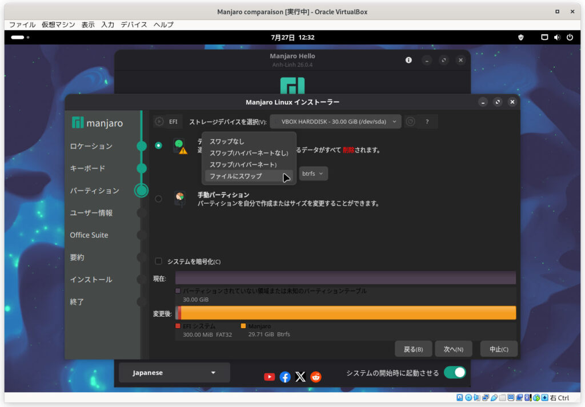Click VirtualBox shared folders status icon
The height and width of the screenshot is (407, 585).
pyautogui.click(x=503, y=398)
